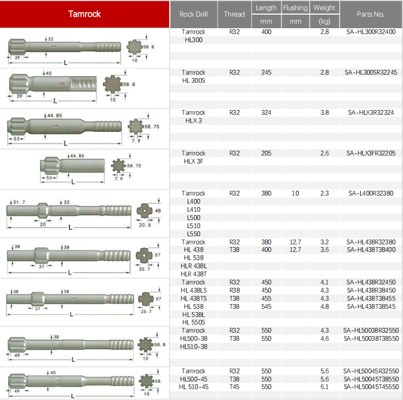Click part number SA-HL438T38545

371,306
